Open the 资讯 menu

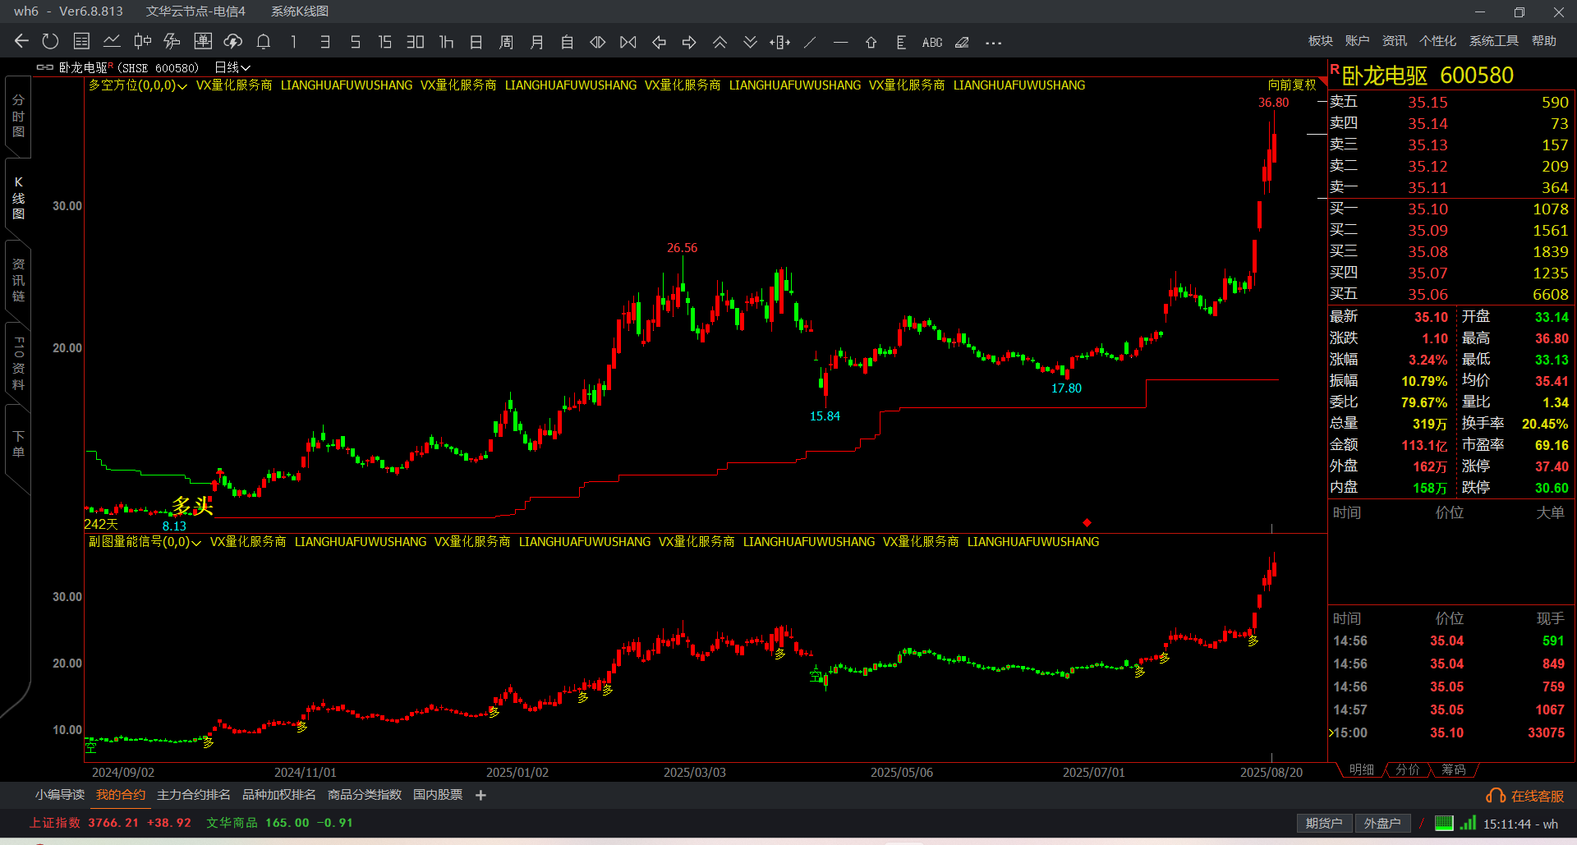coord(1395,41)
